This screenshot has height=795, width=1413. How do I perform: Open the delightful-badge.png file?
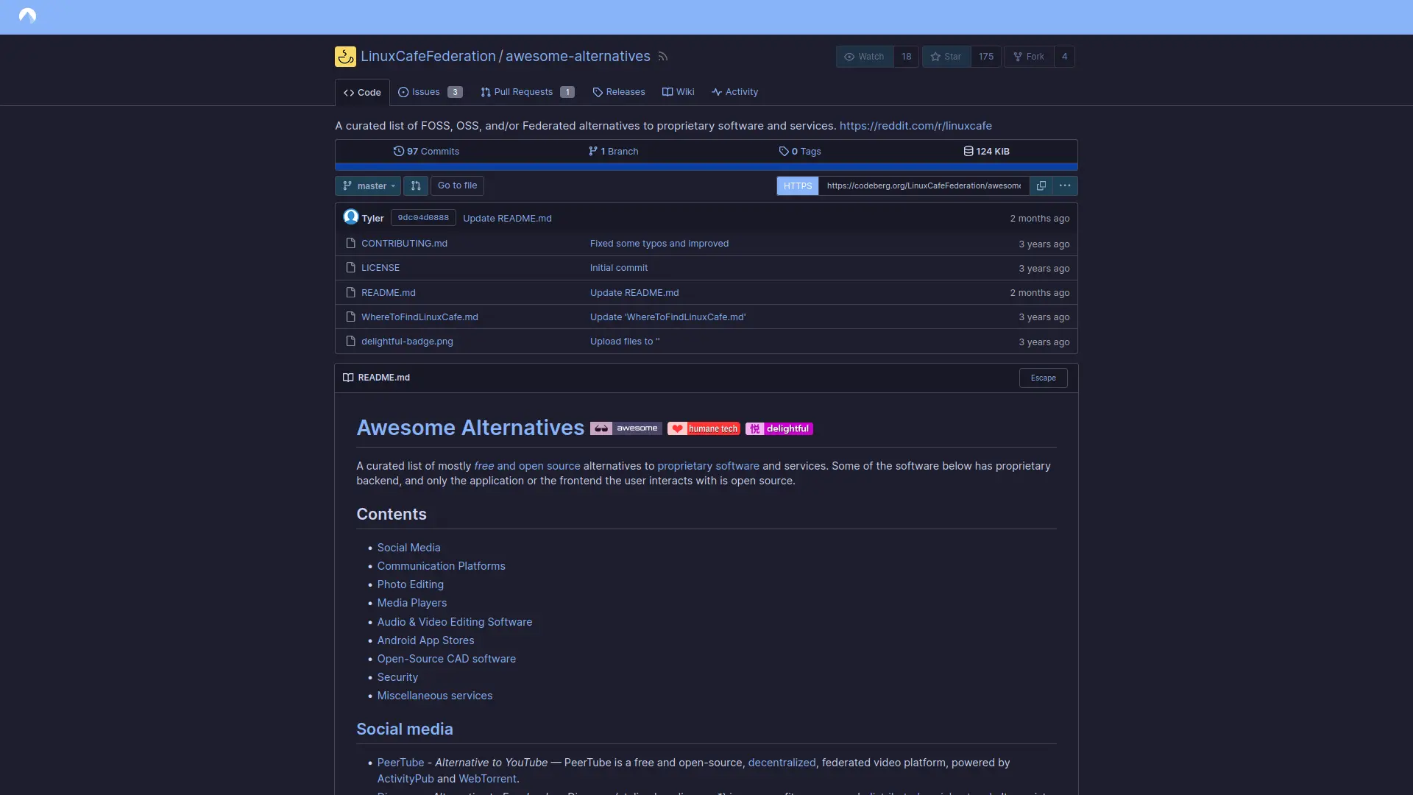tap(407, 342)
